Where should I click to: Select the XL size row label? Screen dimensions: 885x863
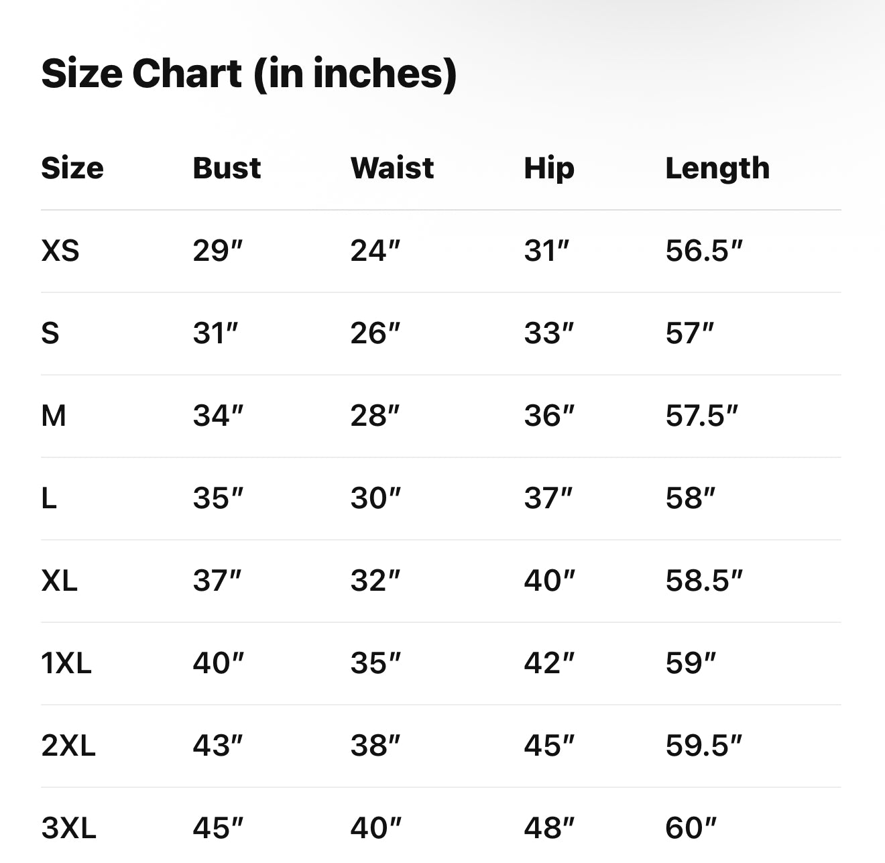coord(60,581)
